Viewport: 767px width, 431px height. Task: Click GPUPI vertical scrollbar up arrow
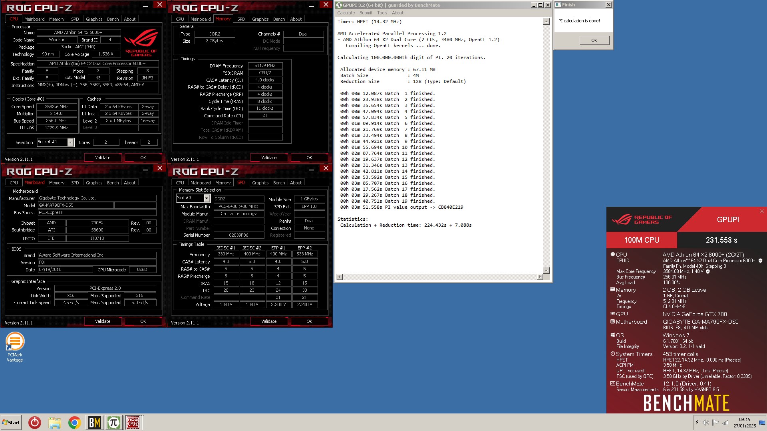546,22
